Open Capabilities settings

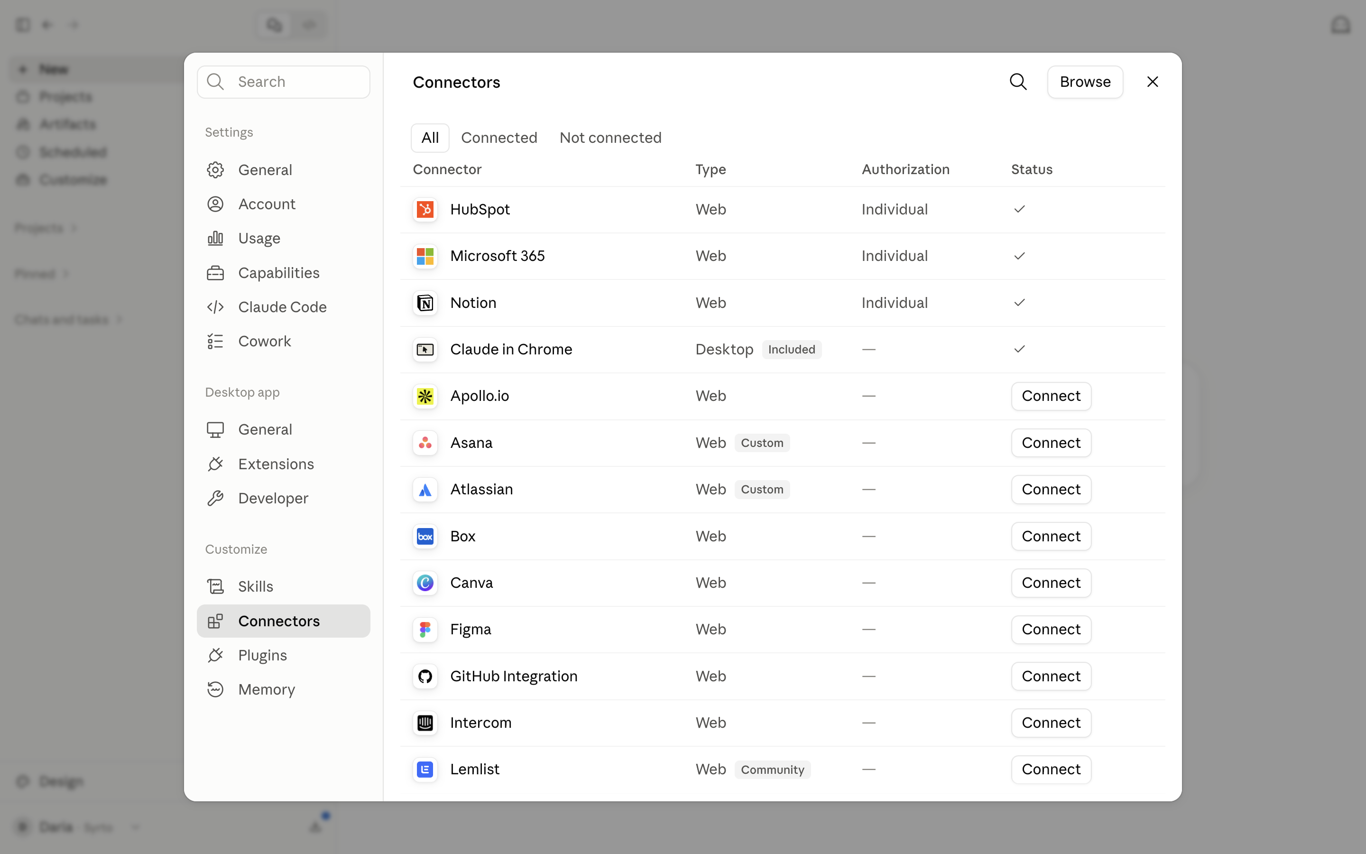point(283,273)
